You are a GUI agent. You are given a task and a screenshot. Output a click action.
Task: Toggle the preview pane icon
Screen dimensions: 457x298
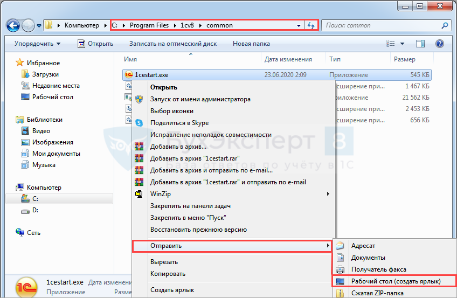click(420, 44)
